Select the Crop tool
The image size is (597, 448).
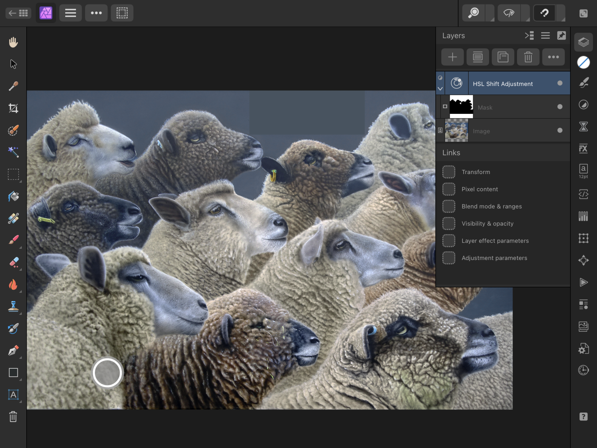click(13, 108)
